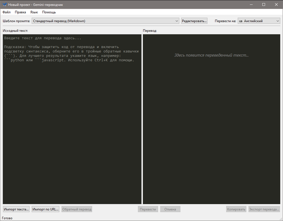Viewport: 283px width, 221px height.
Task: Click the Отмена button
Action: click(170, 209)
